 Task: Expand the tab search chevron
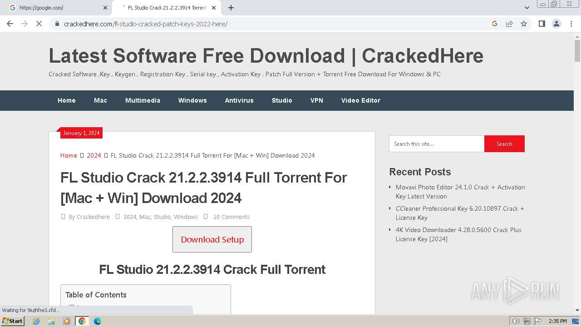point(527,8)
